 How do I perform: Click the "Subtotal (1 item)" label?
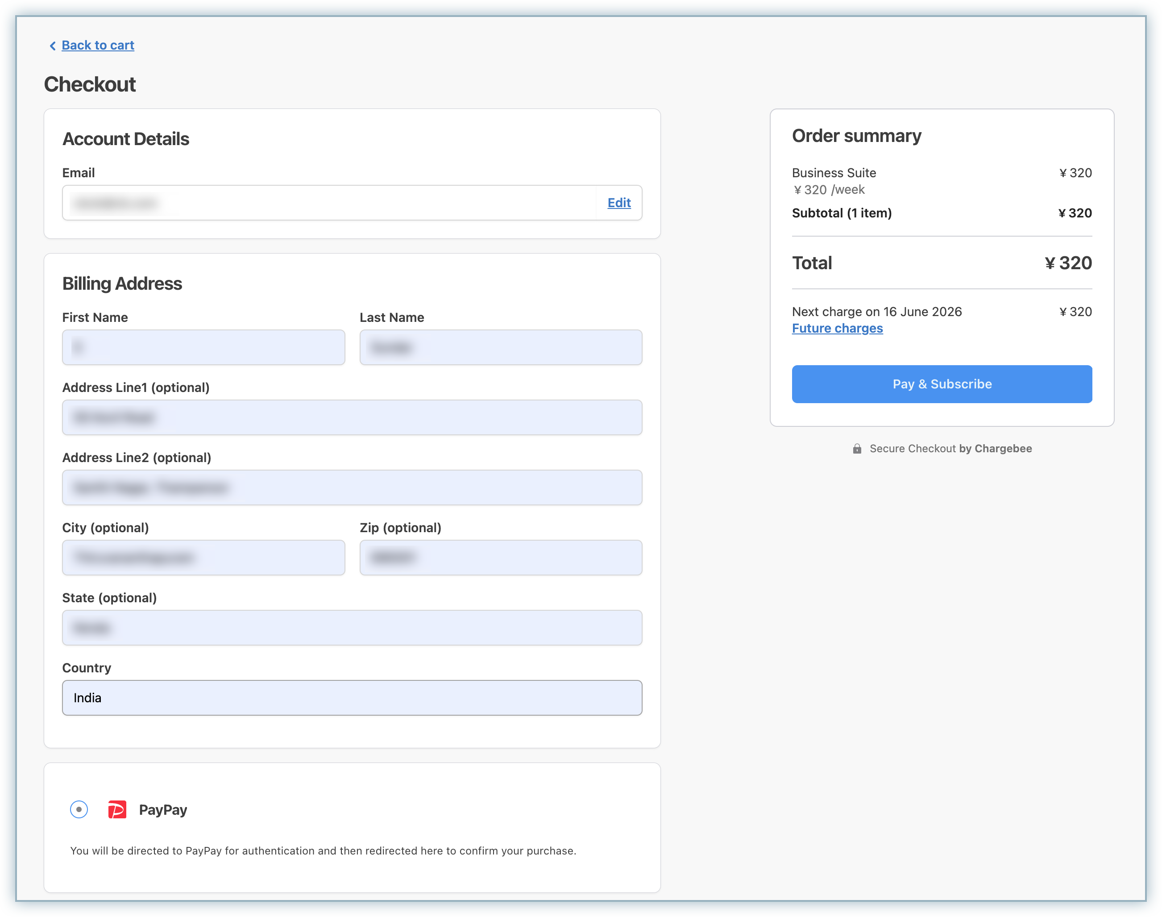pos(842,213)
